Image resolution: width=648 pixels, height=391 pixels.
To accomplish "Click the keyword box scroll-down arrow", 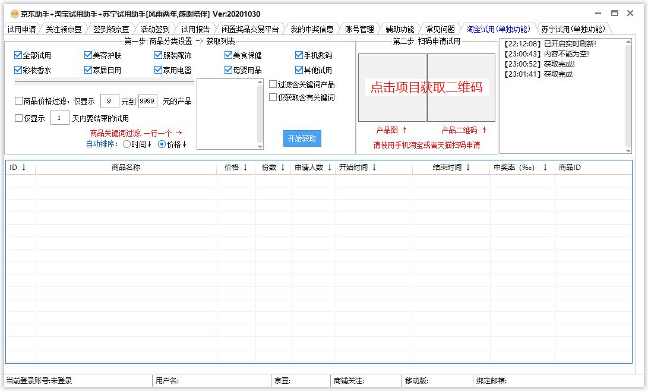I will click(x=260, y=147).
